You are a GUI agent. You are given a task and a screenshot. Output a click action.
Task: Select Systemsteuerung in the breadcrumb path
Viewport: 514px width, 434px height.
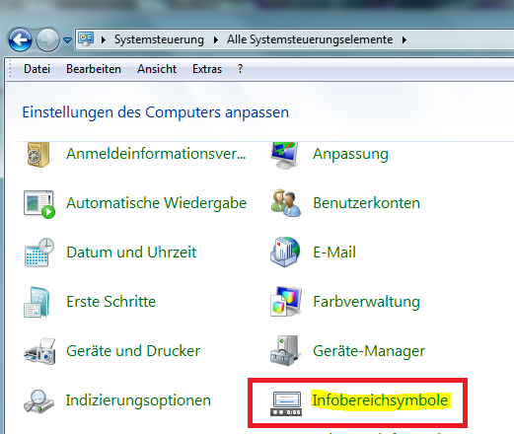[x=159, y=39]
